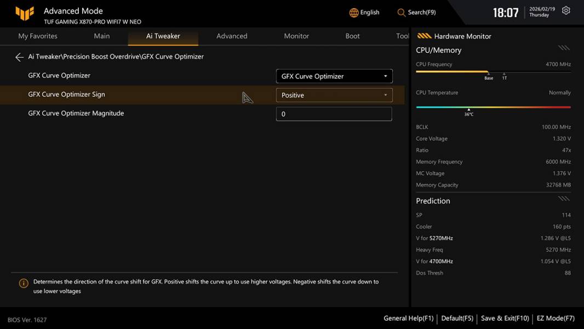Open settings via the gear icon
The image size is (584, 329).
pyautogui.click(x=566, y=11)
